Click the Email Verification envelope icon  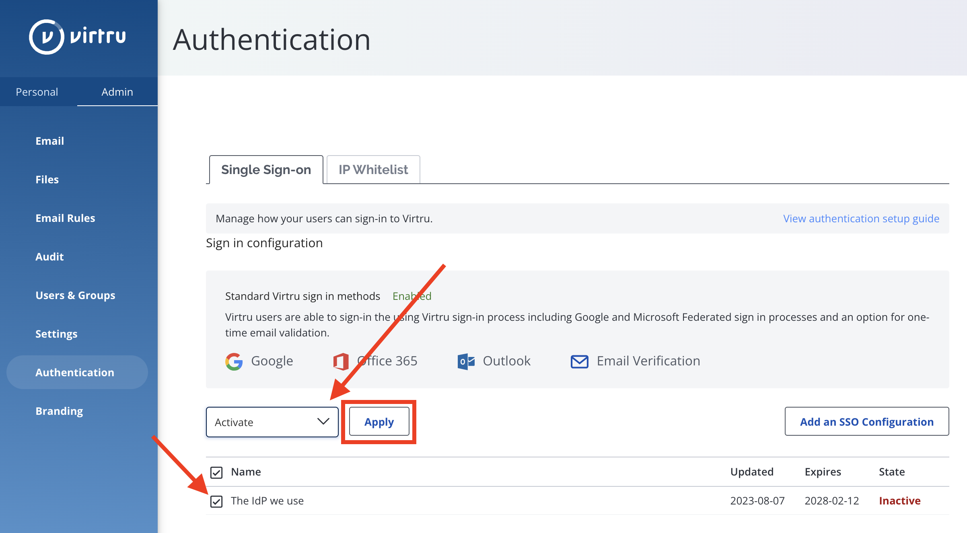[580, 361]
